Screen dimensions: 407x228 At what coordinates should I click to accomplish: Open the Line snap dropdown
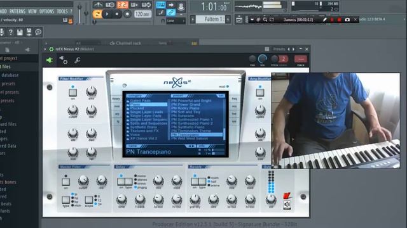coord(176,21)
